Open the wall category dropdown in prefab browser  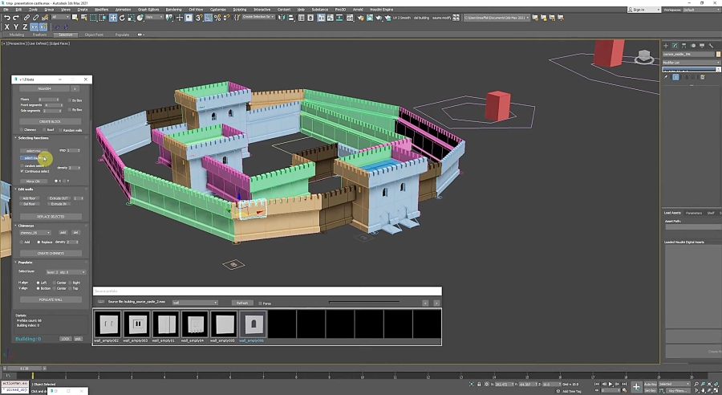point(195,303)
